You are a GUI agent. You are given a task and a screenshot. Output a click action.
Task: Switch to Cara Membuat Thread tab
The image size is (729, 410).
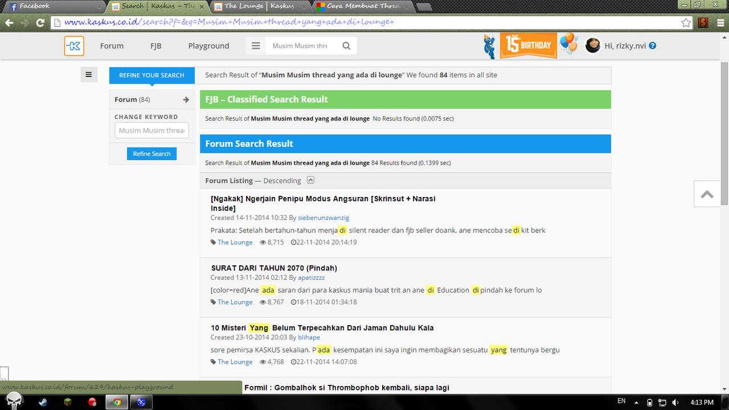[x=363, y=6]
